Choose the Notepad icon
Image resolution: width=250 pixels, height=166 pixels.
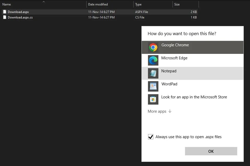tap(153, 73)
